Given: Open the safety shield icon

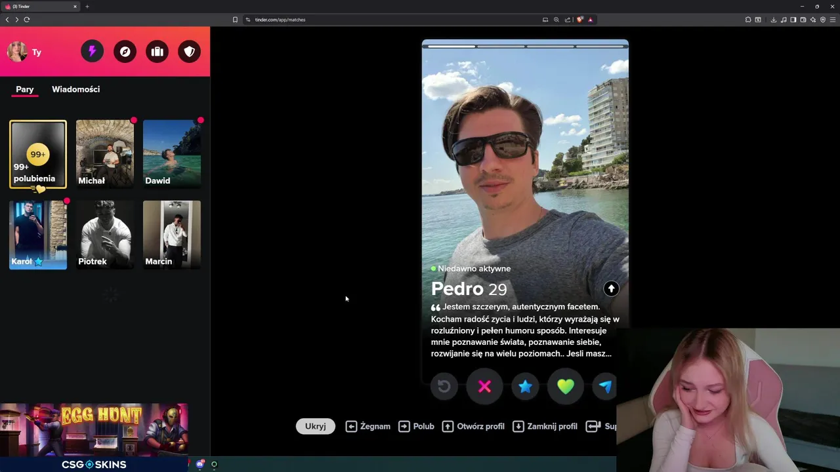Looking at the screenshot, I should point(190,51).
